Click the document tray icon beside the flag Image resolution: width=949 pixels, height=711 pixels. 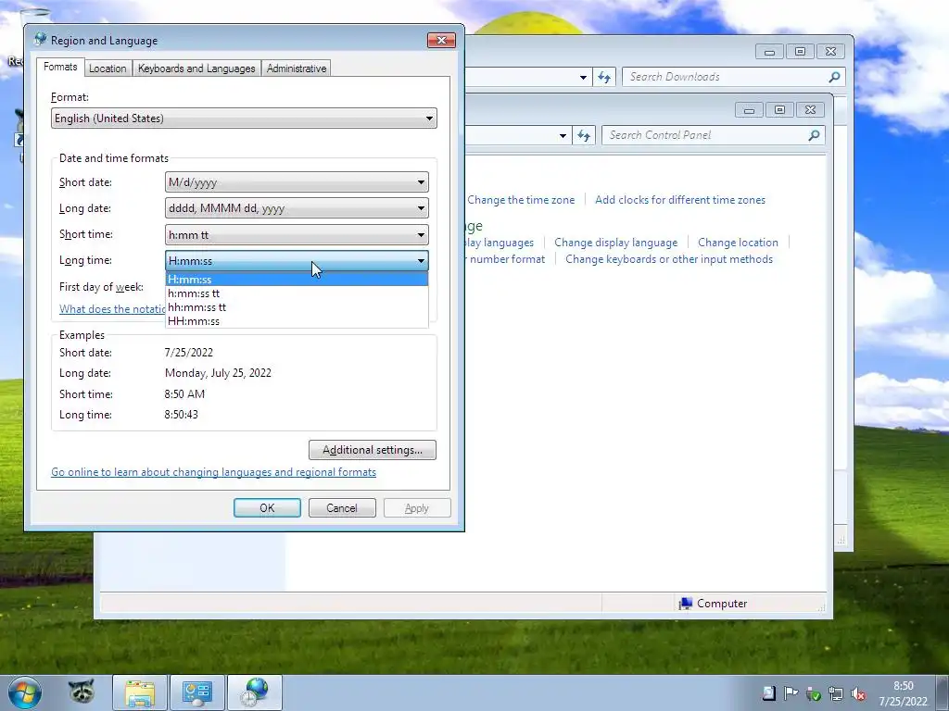pos(768,693)
